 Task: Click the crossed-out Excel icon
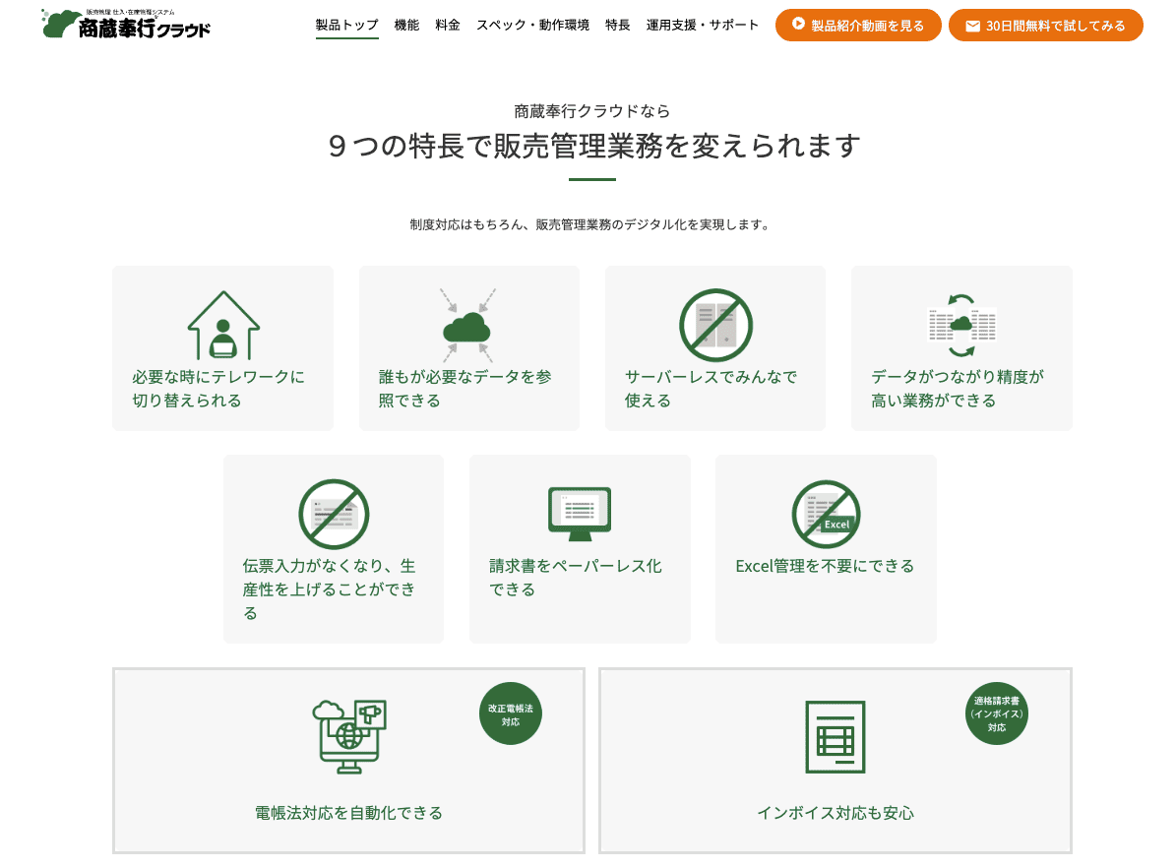[826, 514]
